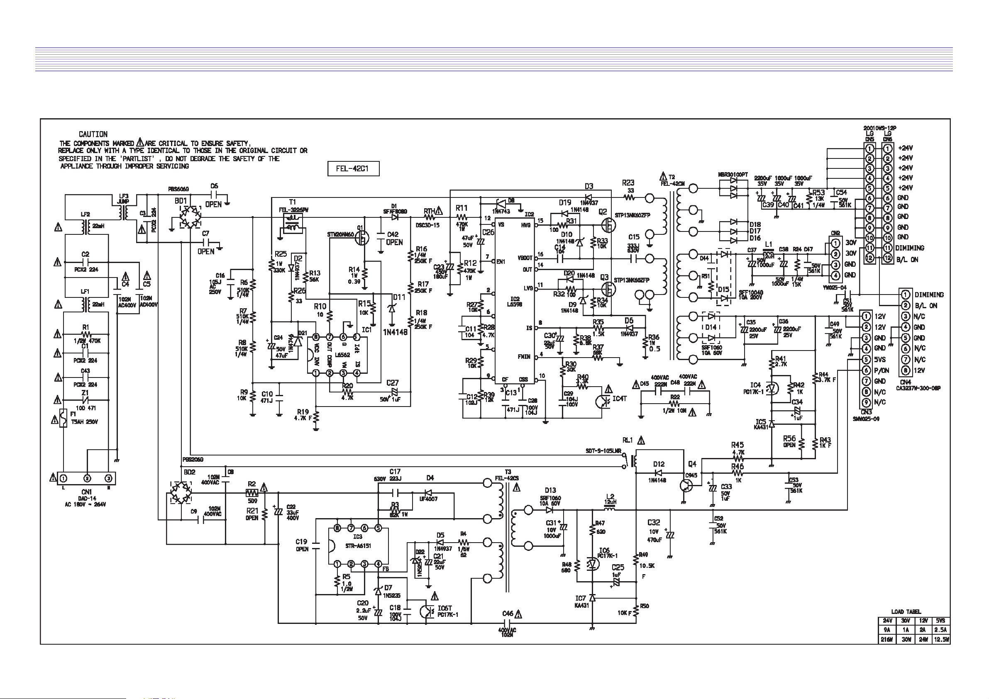Click the Q4 C945 transistor symbol
Viewport: 989px width, 699px height.
(686, 485)
